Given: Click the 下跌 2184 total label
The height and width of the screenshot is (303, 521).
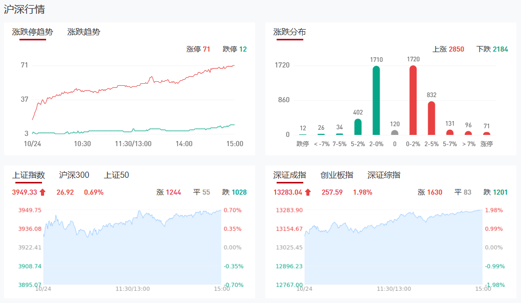Looking at the screenshot, I should pyautogui.click(x=492, y=50).
